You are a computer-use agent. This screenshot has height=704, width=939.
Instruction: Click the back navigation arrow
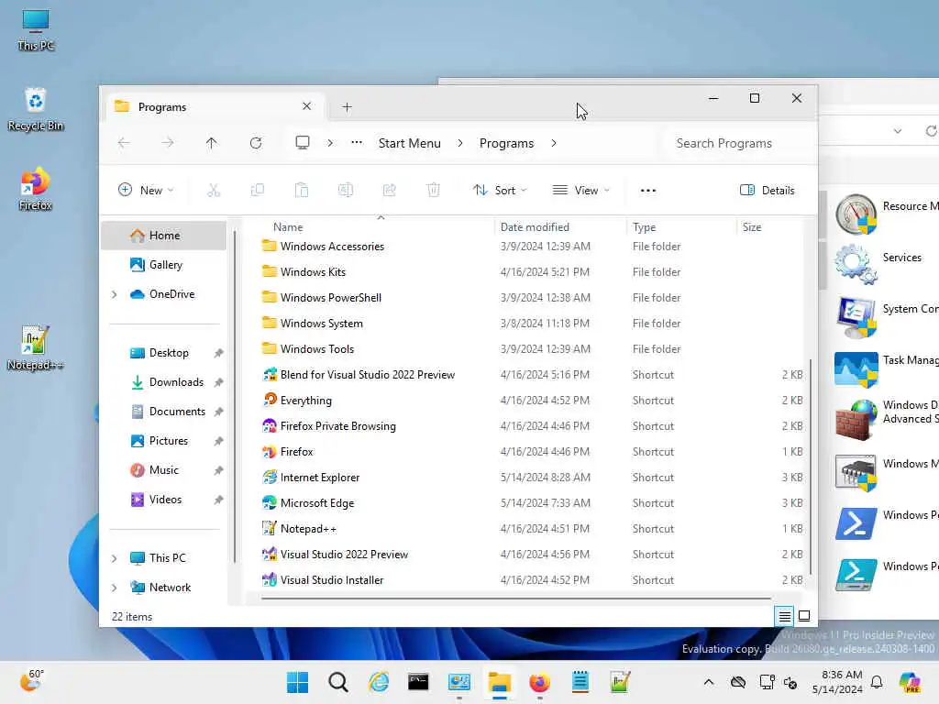point(124,143)
